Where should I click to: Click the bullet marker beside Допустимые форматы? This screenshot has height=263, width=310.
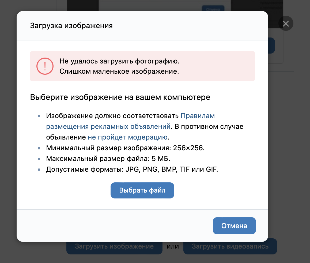(x=39, y=170)
